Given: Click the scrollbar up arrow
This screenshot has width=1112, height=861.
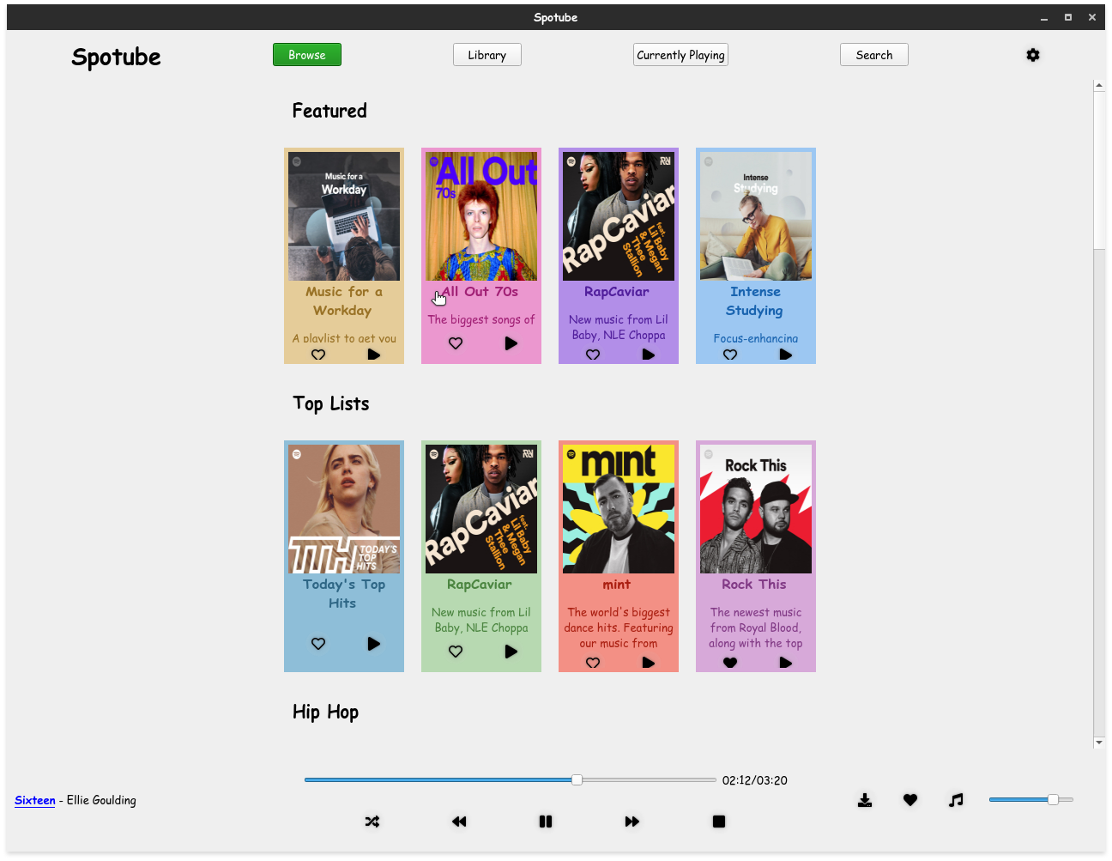Looking at the screenshot, I should [x=1099, y=85].
